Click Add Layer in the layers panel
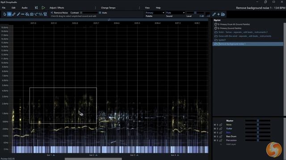 231,144
